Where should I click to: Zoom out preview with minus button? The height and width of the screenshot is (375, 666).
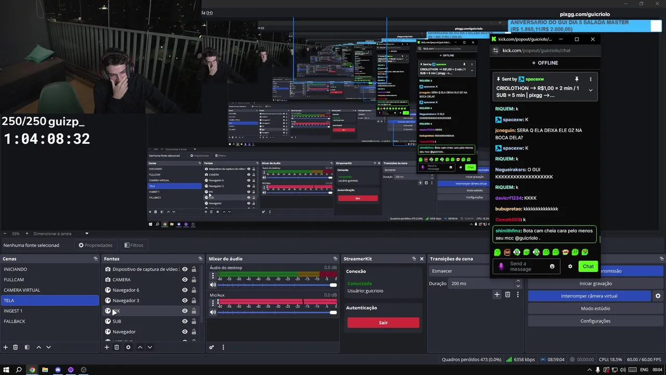(x=5, y=234)
